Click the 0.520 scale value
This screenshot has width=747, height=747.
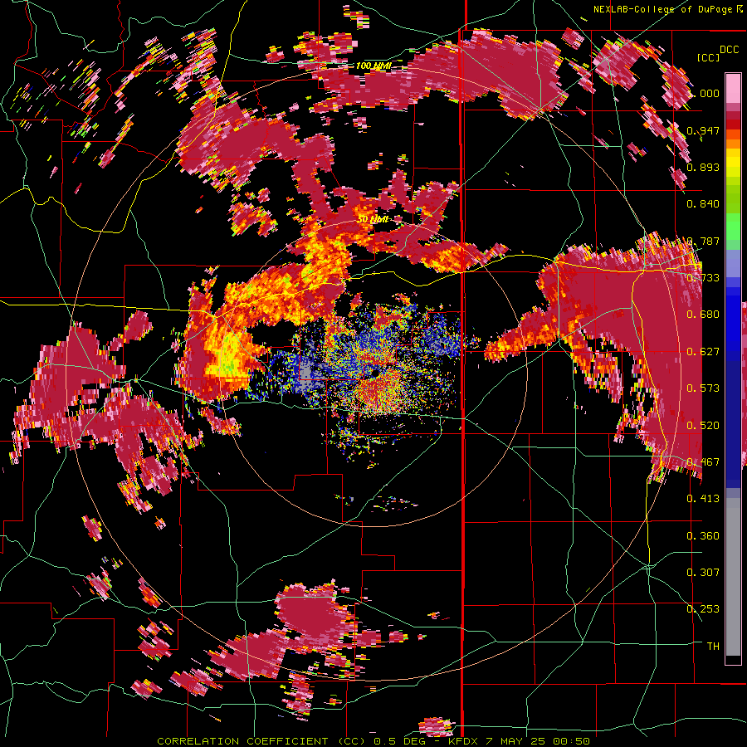click(x=703, y=426)
